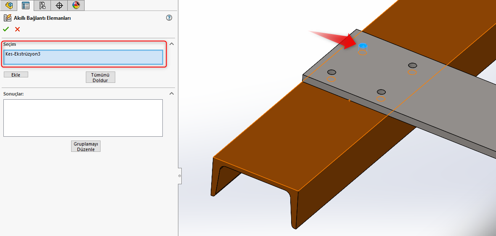Click inside the Sonuçlar results list
Image resolution: width=496 pixels, height=236 pixels.
click(83, 118)
